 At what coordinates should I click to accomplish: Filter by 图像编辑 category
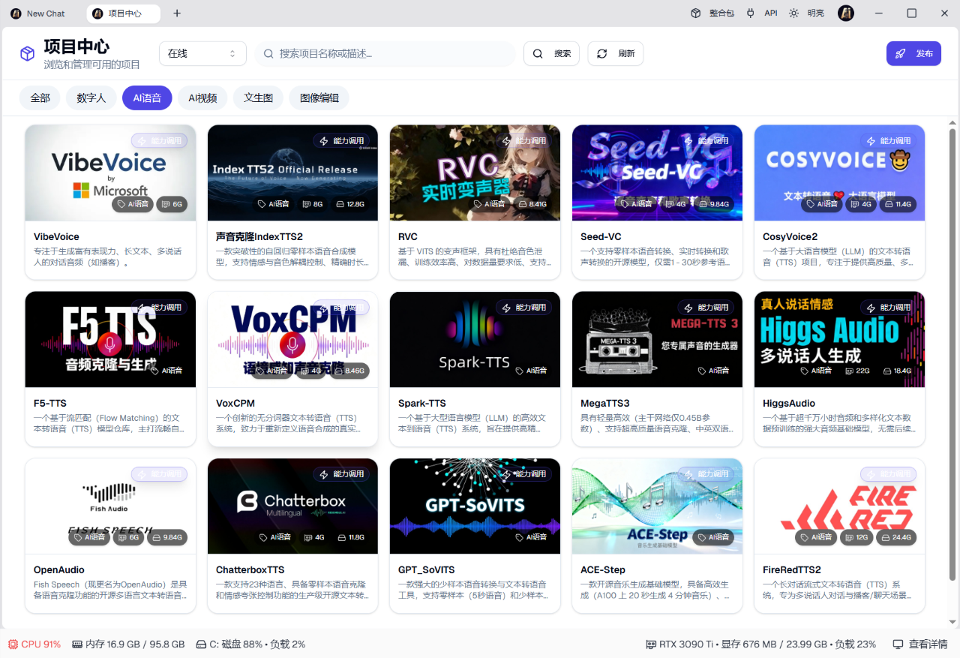pyautogui.click(x=319, y=98)
